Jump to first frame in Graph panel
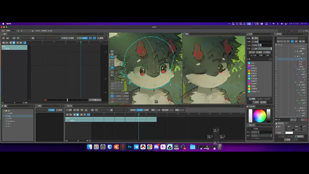The height and width of the screenshot is (174, 309). click(3, 43)
